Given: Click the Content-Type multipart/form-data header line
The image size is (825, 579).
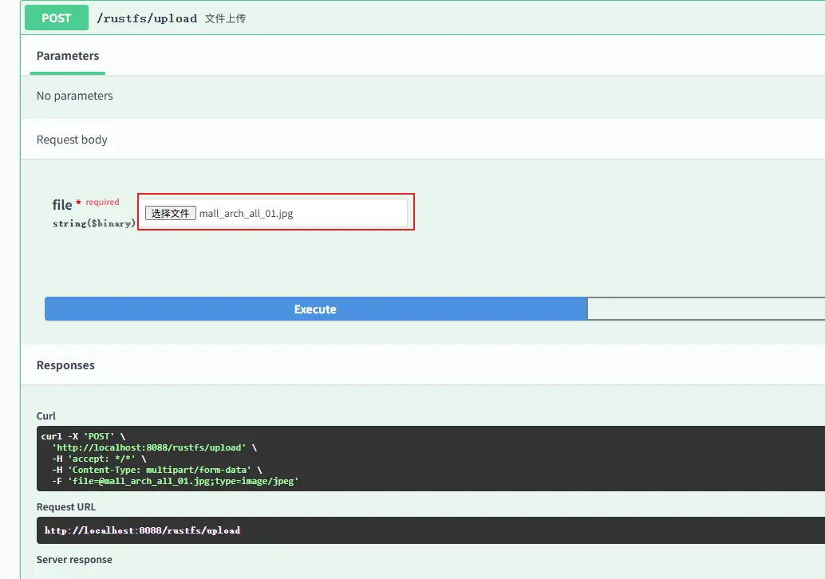Looking at the screenshot, I should (156, 470).
